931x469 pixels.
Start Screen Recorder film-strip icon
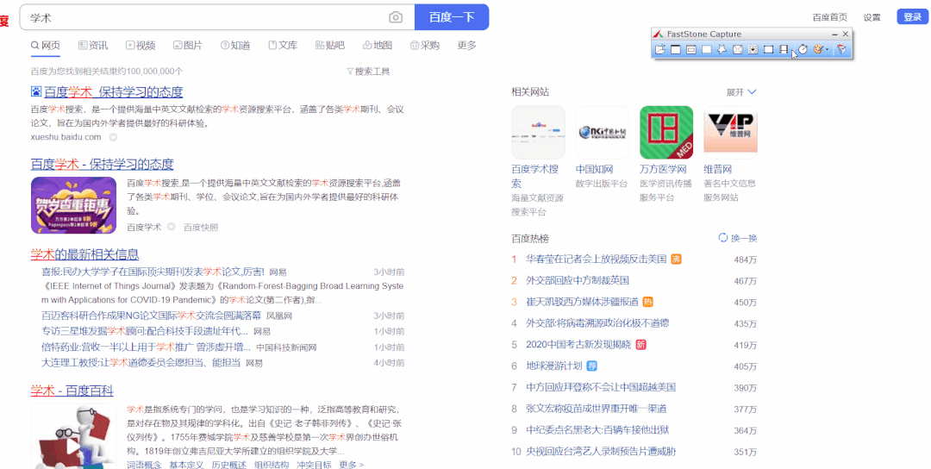784,49
